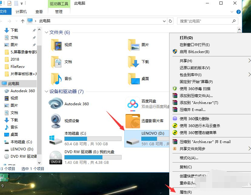Click the 搜索"此电脑" search field

tap(205, 21)
